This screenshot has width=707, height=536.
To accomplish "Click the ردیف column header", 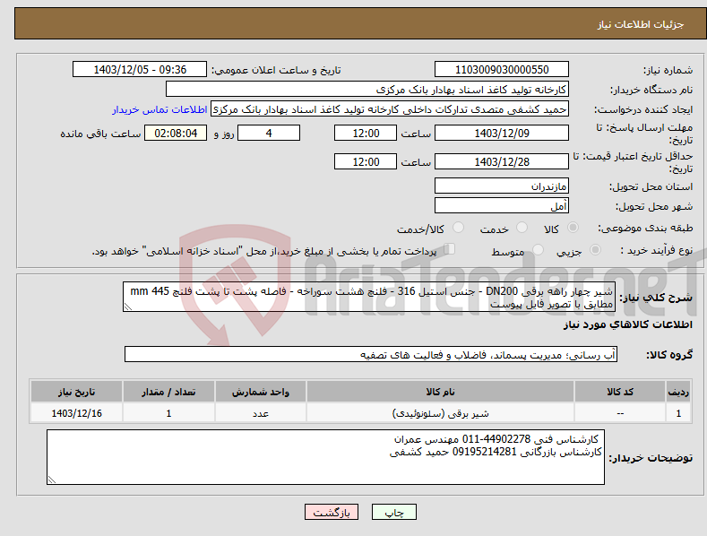I will pyautogui.click(x=678, y=392).
